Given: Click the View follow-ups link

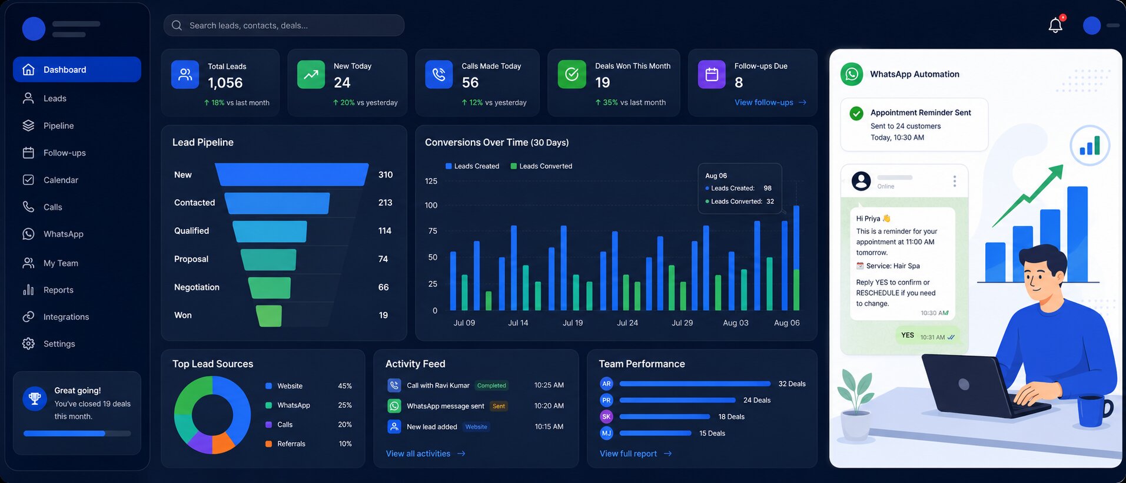Looking at the screenshot, I should pyautogui.click(x=770, y=102).
